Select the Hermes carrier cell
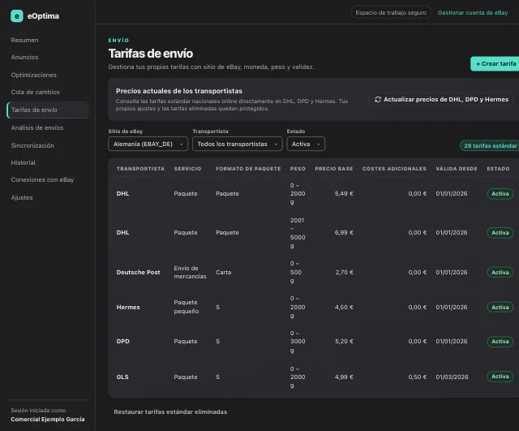This screenshot has width=519, height=431. [x=128, y=308]
